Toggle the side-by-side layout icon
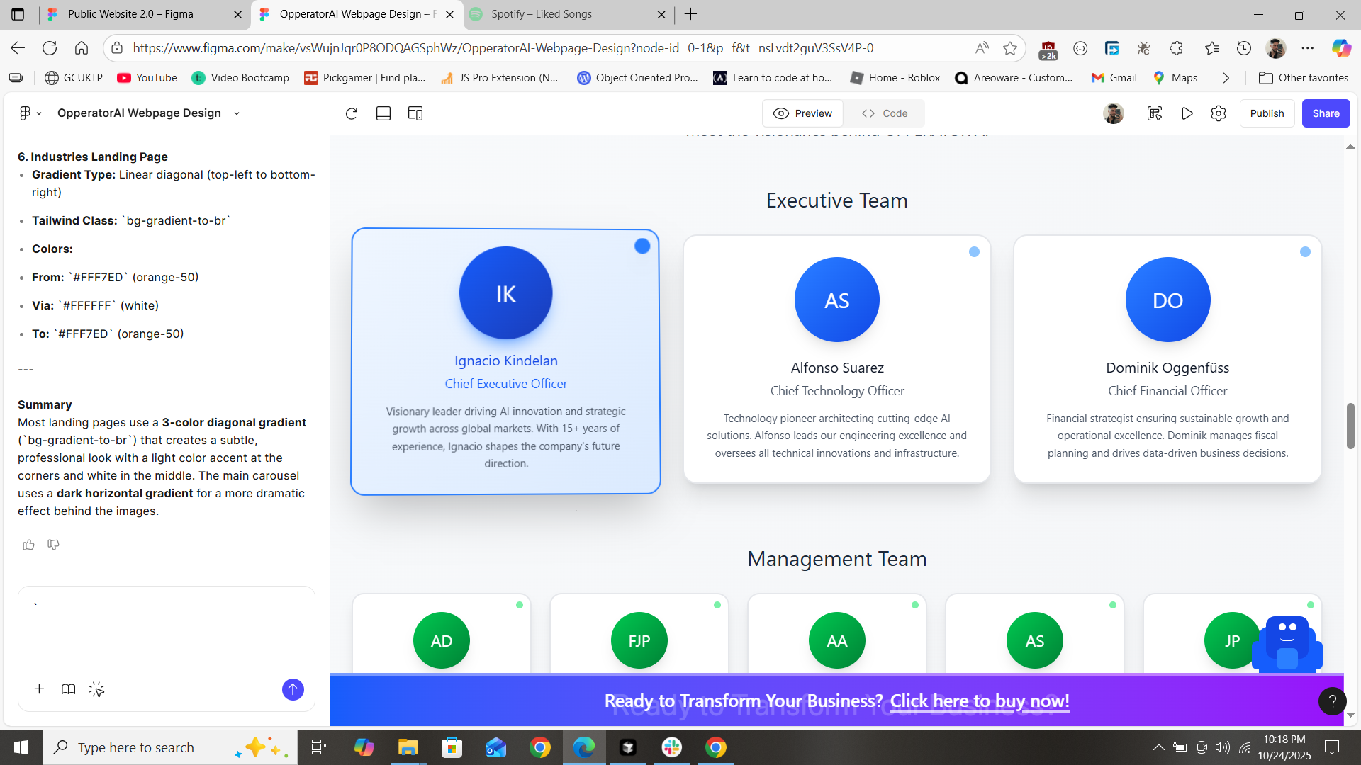This screenshot has width=1361, height=765. [415, 113]
